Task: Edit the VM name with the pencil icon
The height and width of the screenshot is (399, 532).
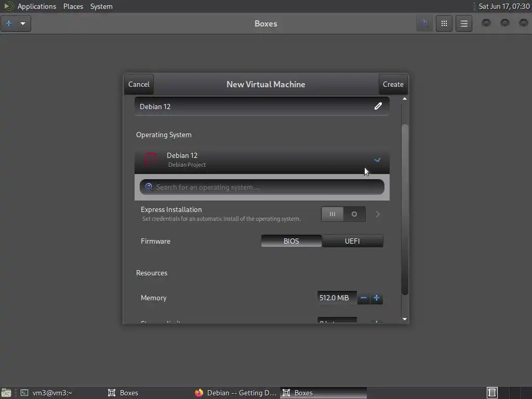Action: (378, 106)
